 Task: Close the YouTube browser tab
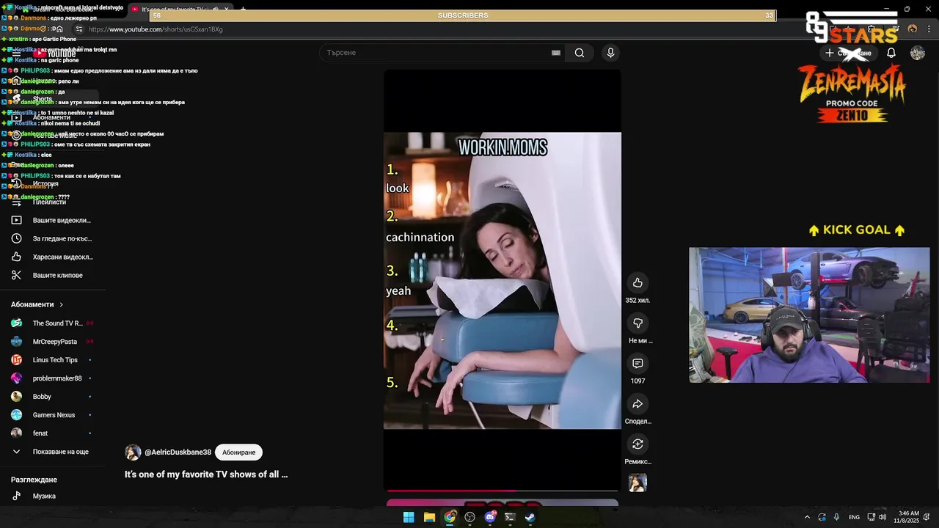coord(226,10)
